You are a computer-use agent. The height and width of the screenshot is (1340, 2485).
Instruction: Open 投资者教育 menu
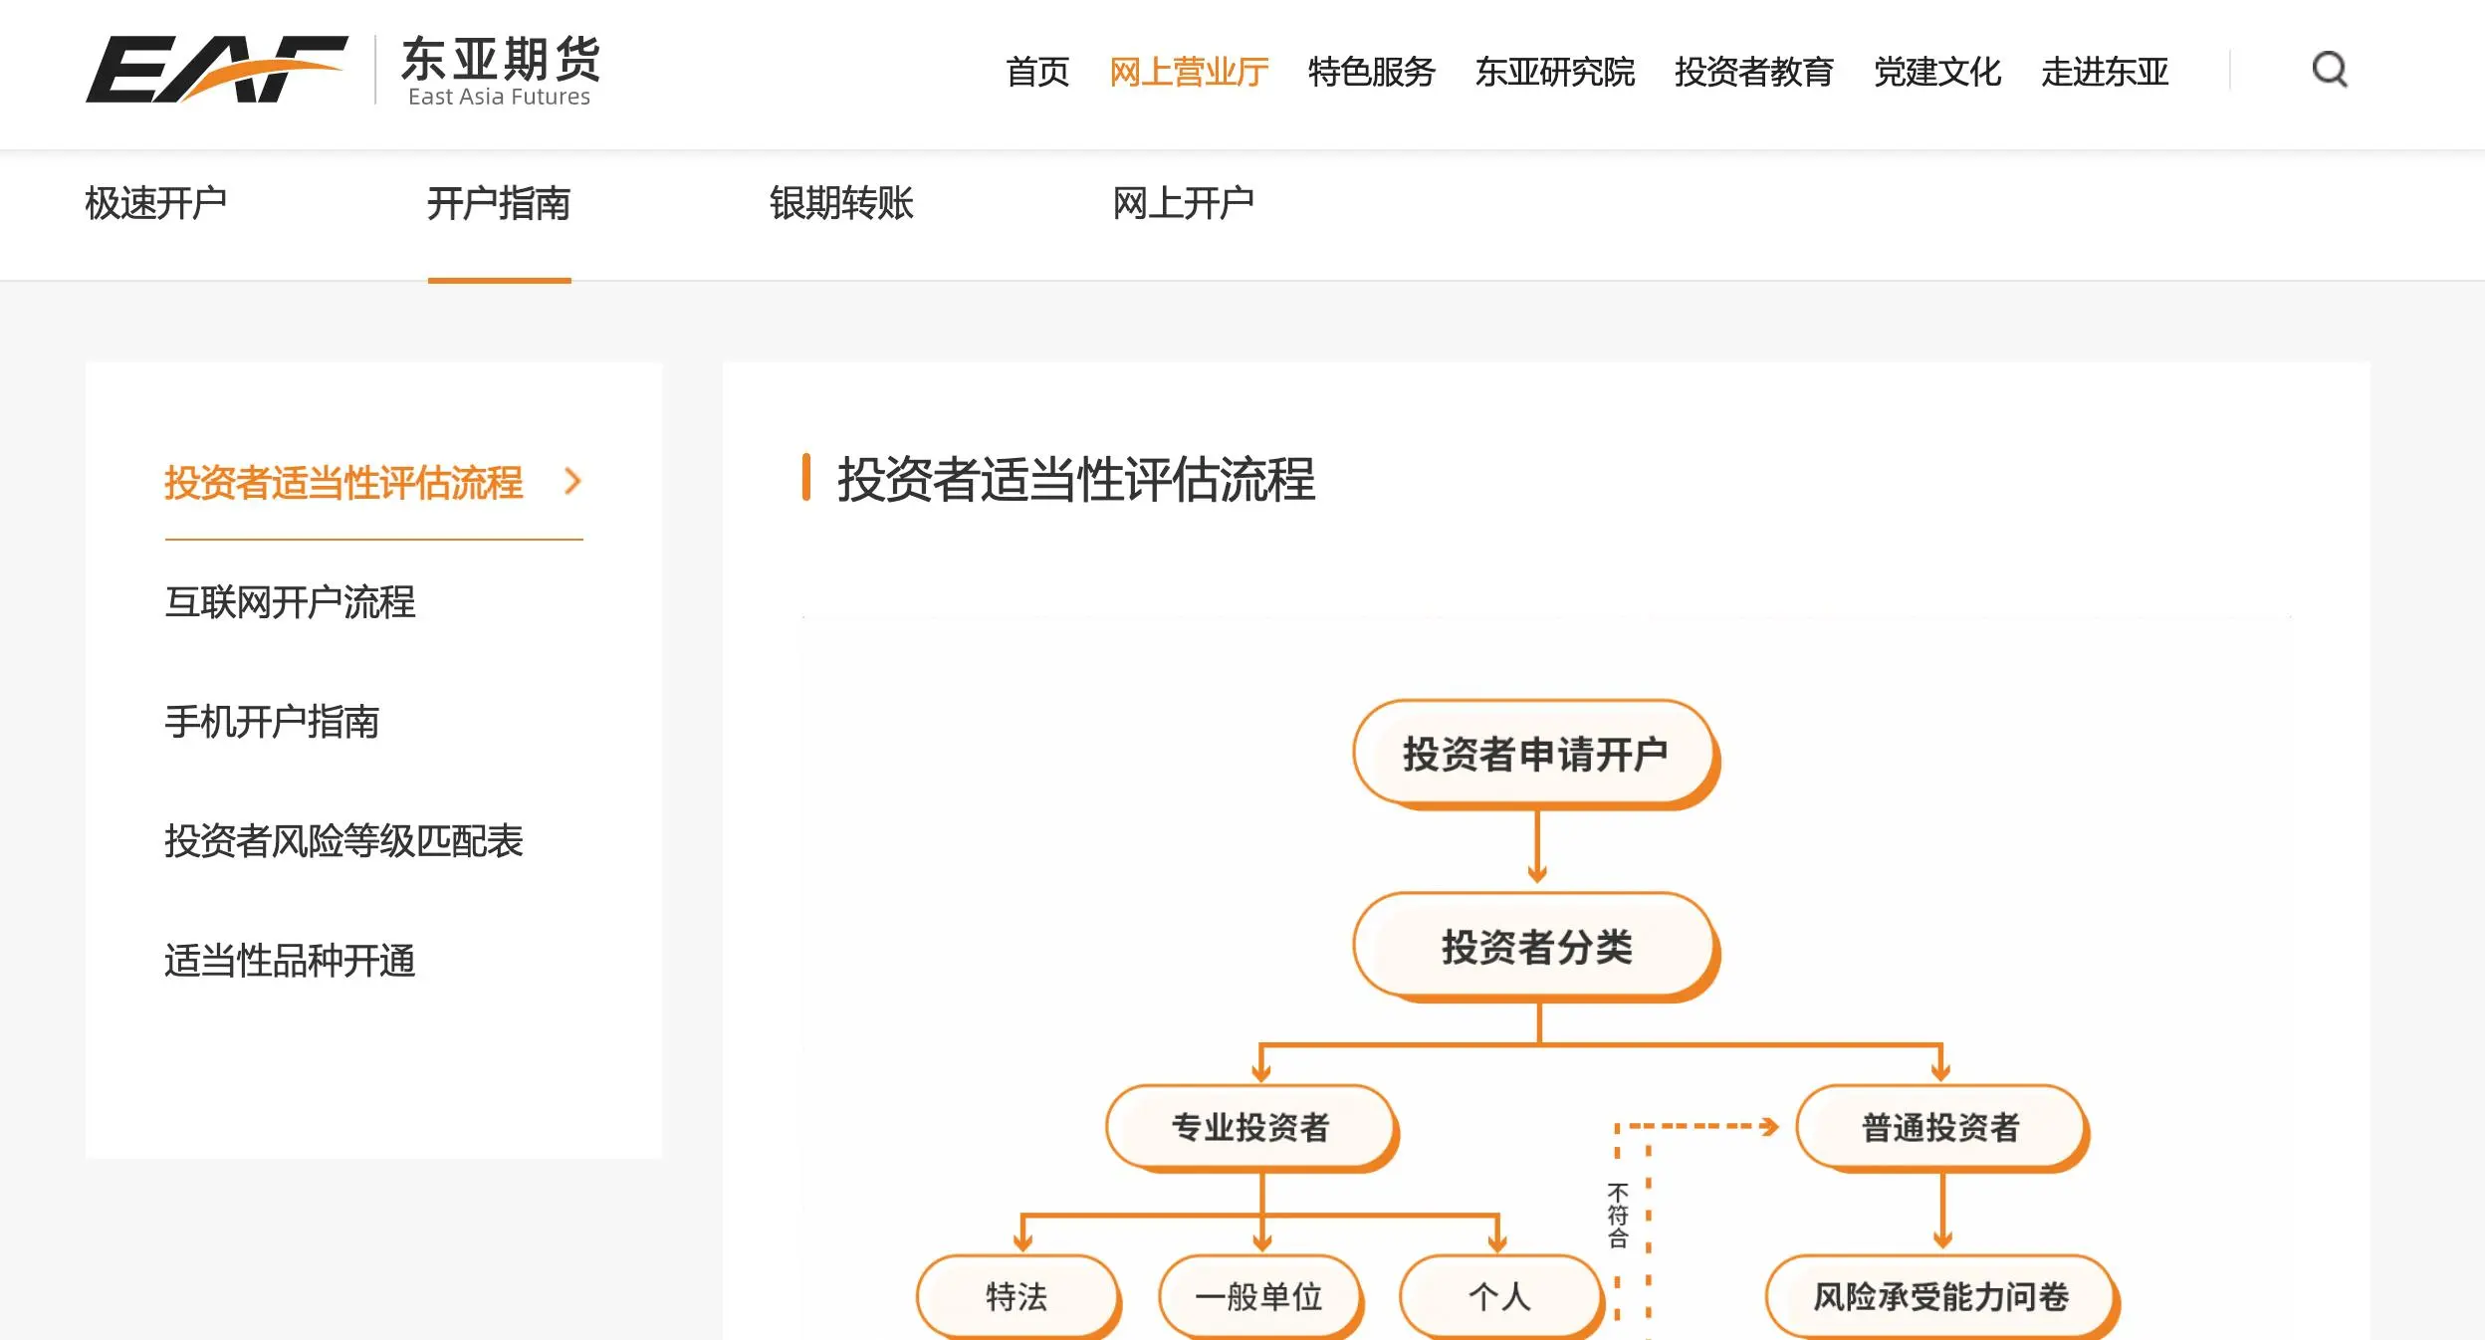point(1754,72)
